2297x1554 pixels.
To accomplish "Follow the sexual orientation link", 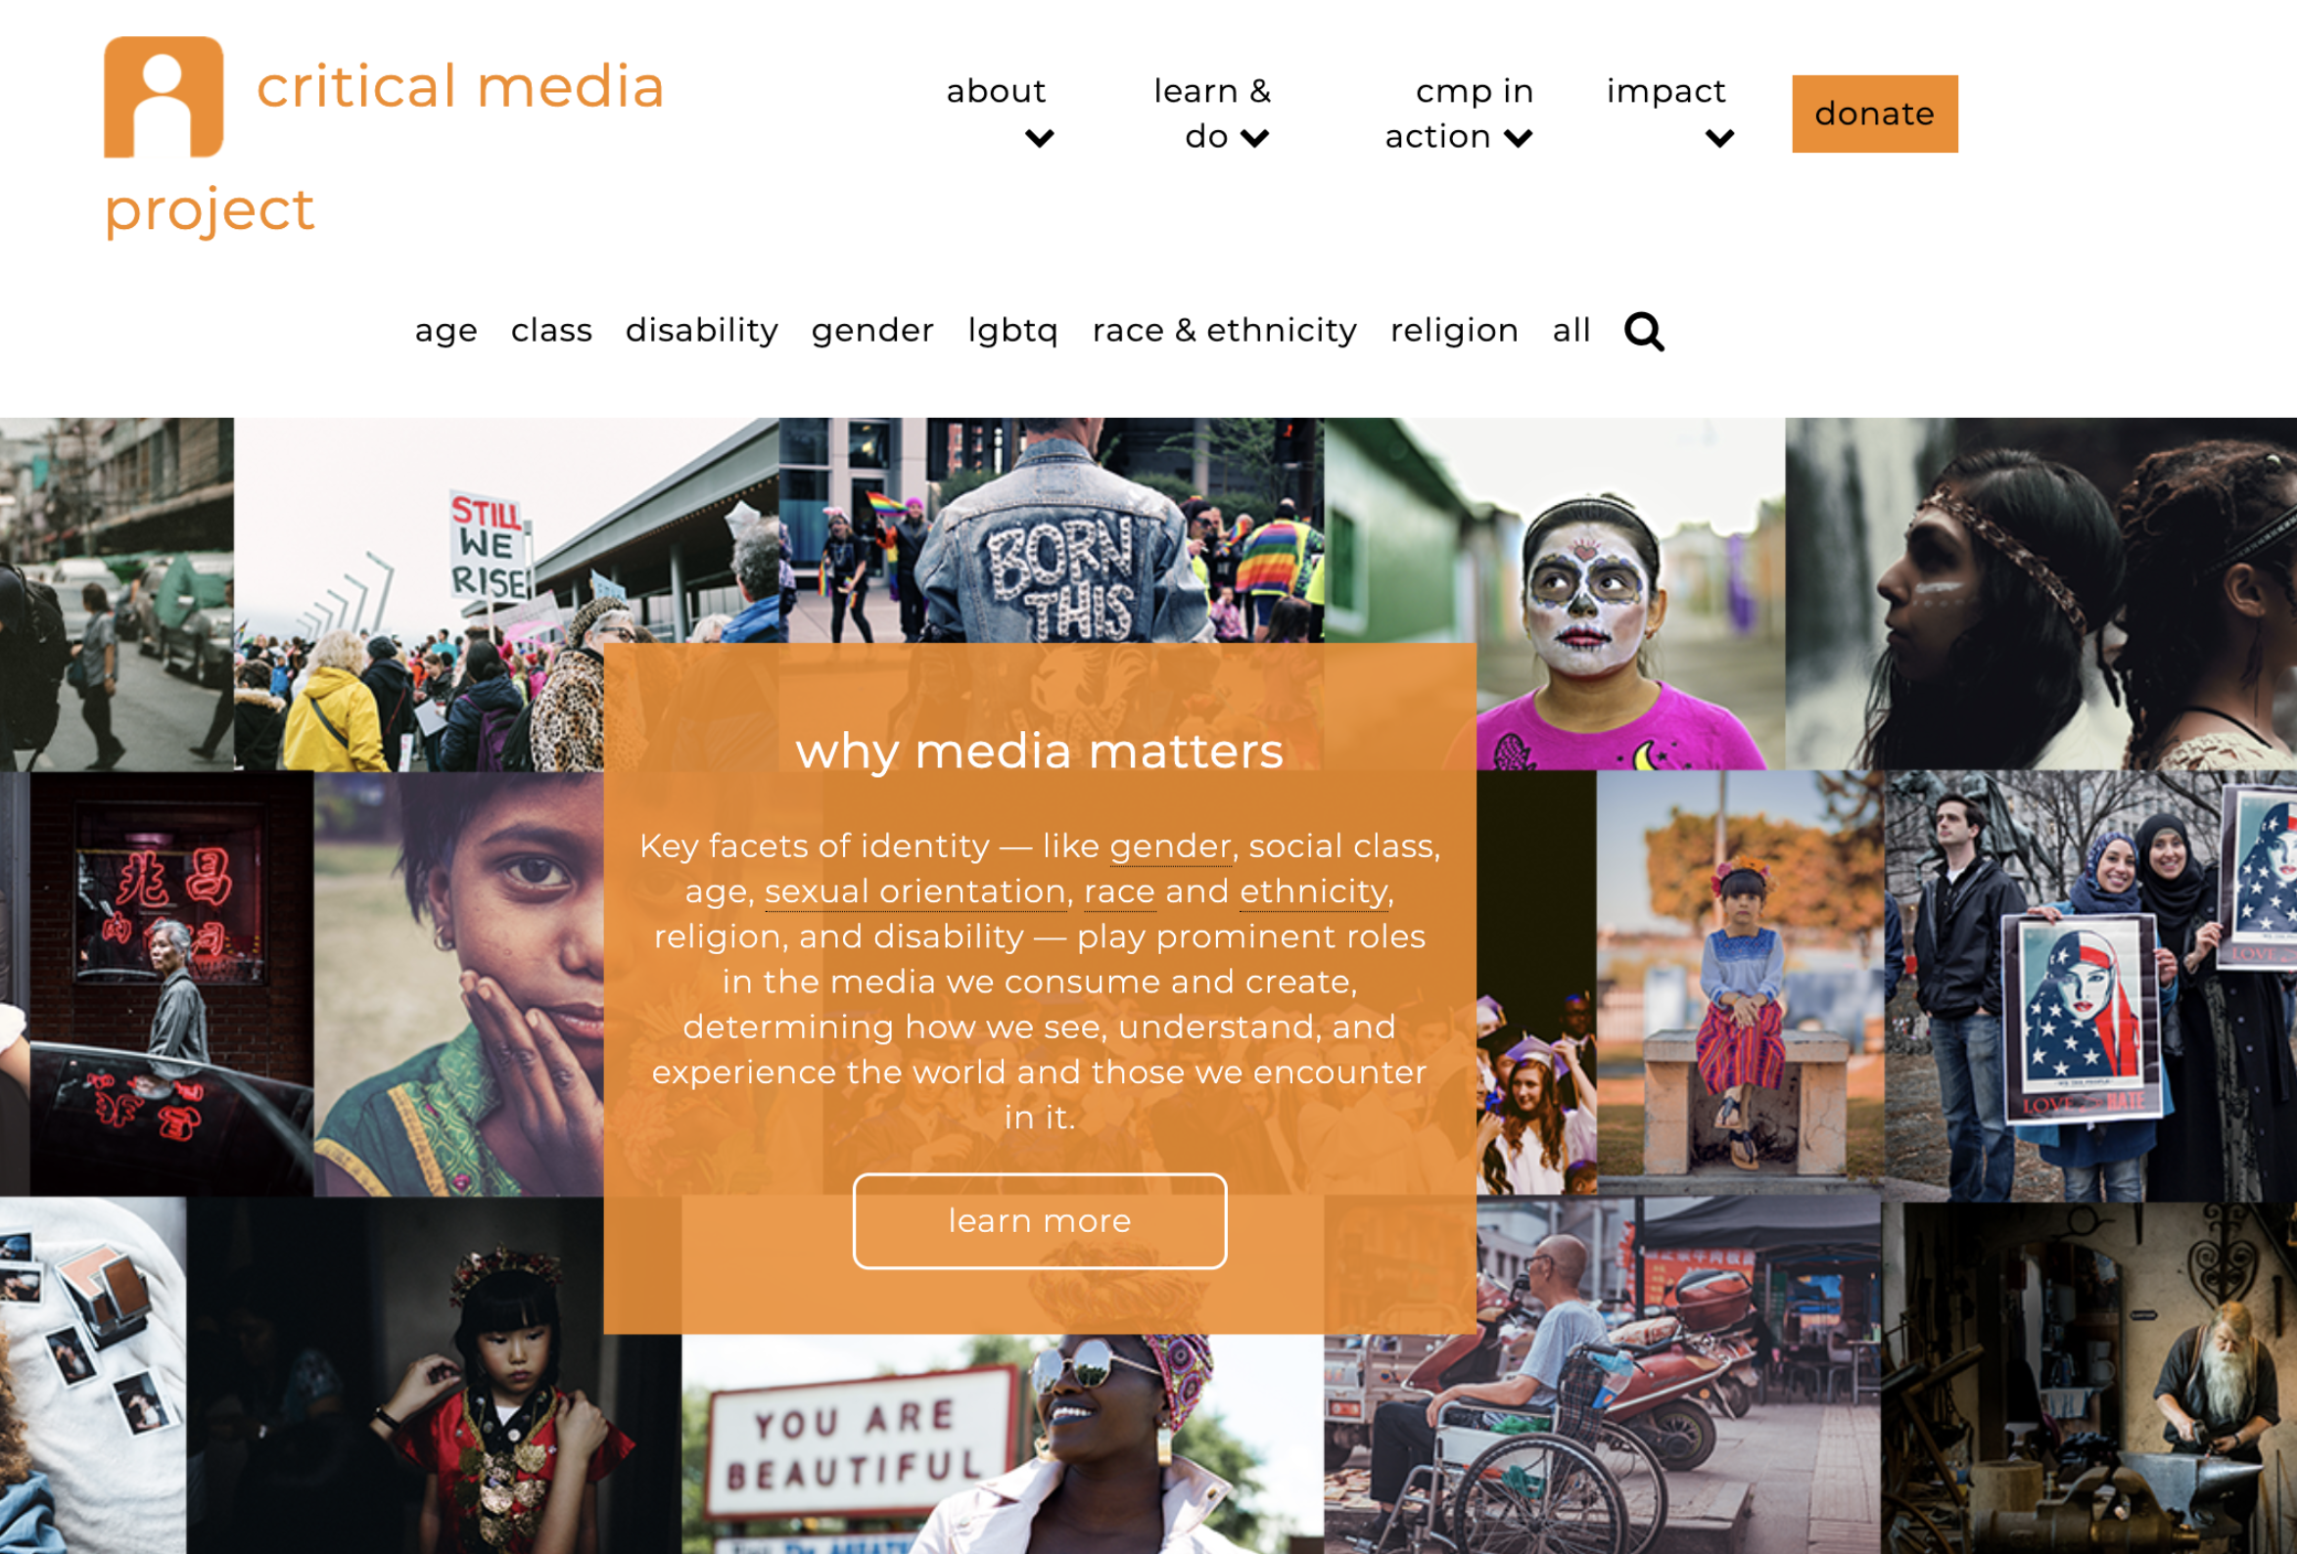I will coord(915,892).
